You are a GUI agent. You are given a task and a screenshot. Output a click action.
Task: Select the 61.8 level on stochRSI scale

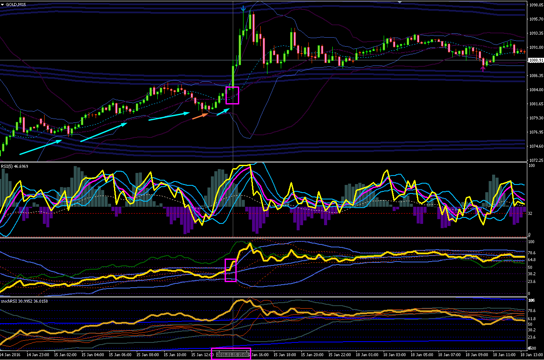coord(532,319)
